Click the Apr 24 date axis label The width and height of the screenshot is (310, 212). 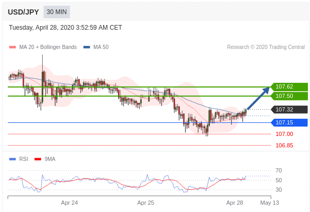pos(69,203)
